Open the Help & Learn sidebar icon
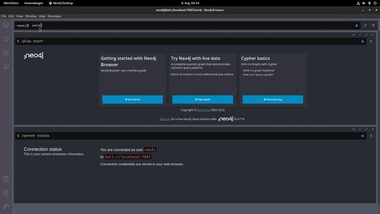Viewport: 380px width, 214px height. click(x=6, y=179)
